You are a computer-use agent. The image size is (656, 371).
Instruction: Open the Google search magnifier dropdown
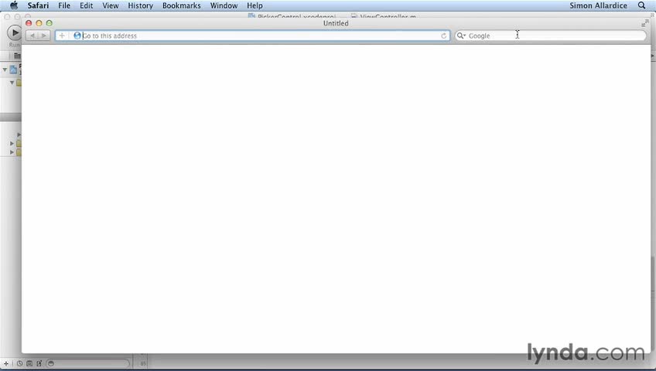point(461,36)
